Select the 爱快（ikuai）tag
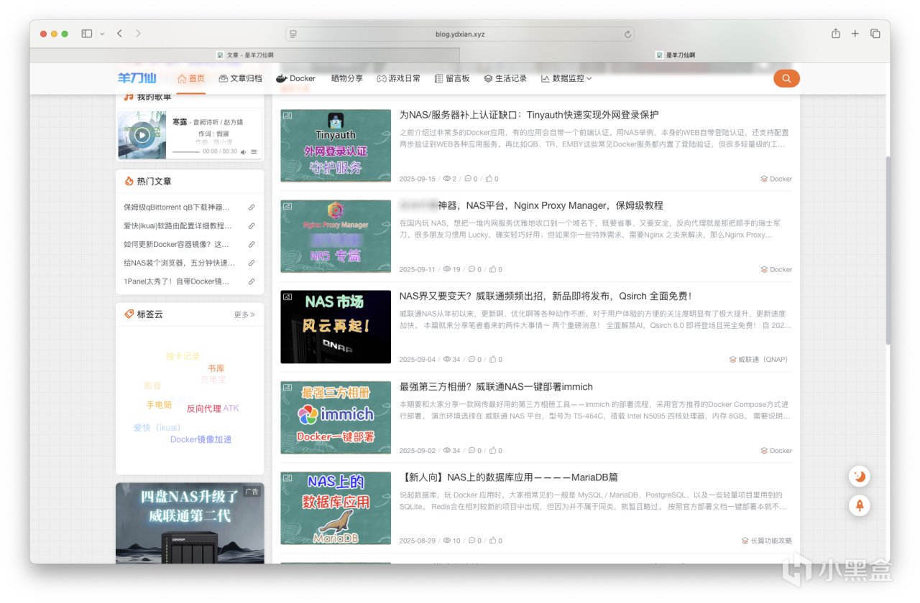Viewport: 920px width, 603px height. click(157, 428)
